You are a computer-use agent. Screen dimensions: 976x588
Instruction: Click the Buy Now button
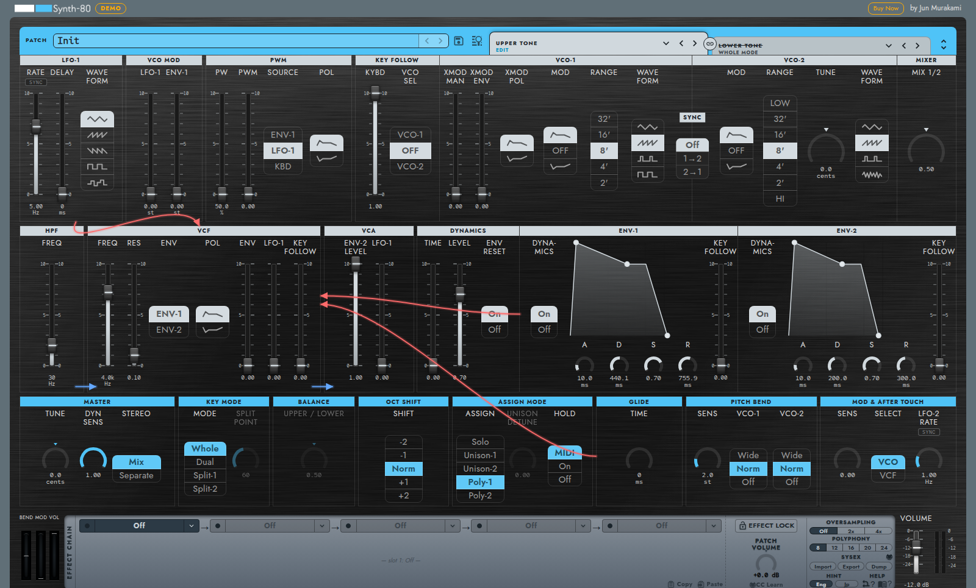pyautogui.click(x=886, y=9)
